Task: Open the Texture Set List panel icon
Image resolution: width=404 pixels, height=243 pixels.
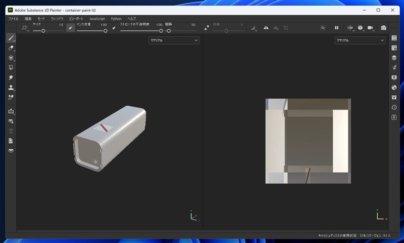Action: click(x=394, y=38)
